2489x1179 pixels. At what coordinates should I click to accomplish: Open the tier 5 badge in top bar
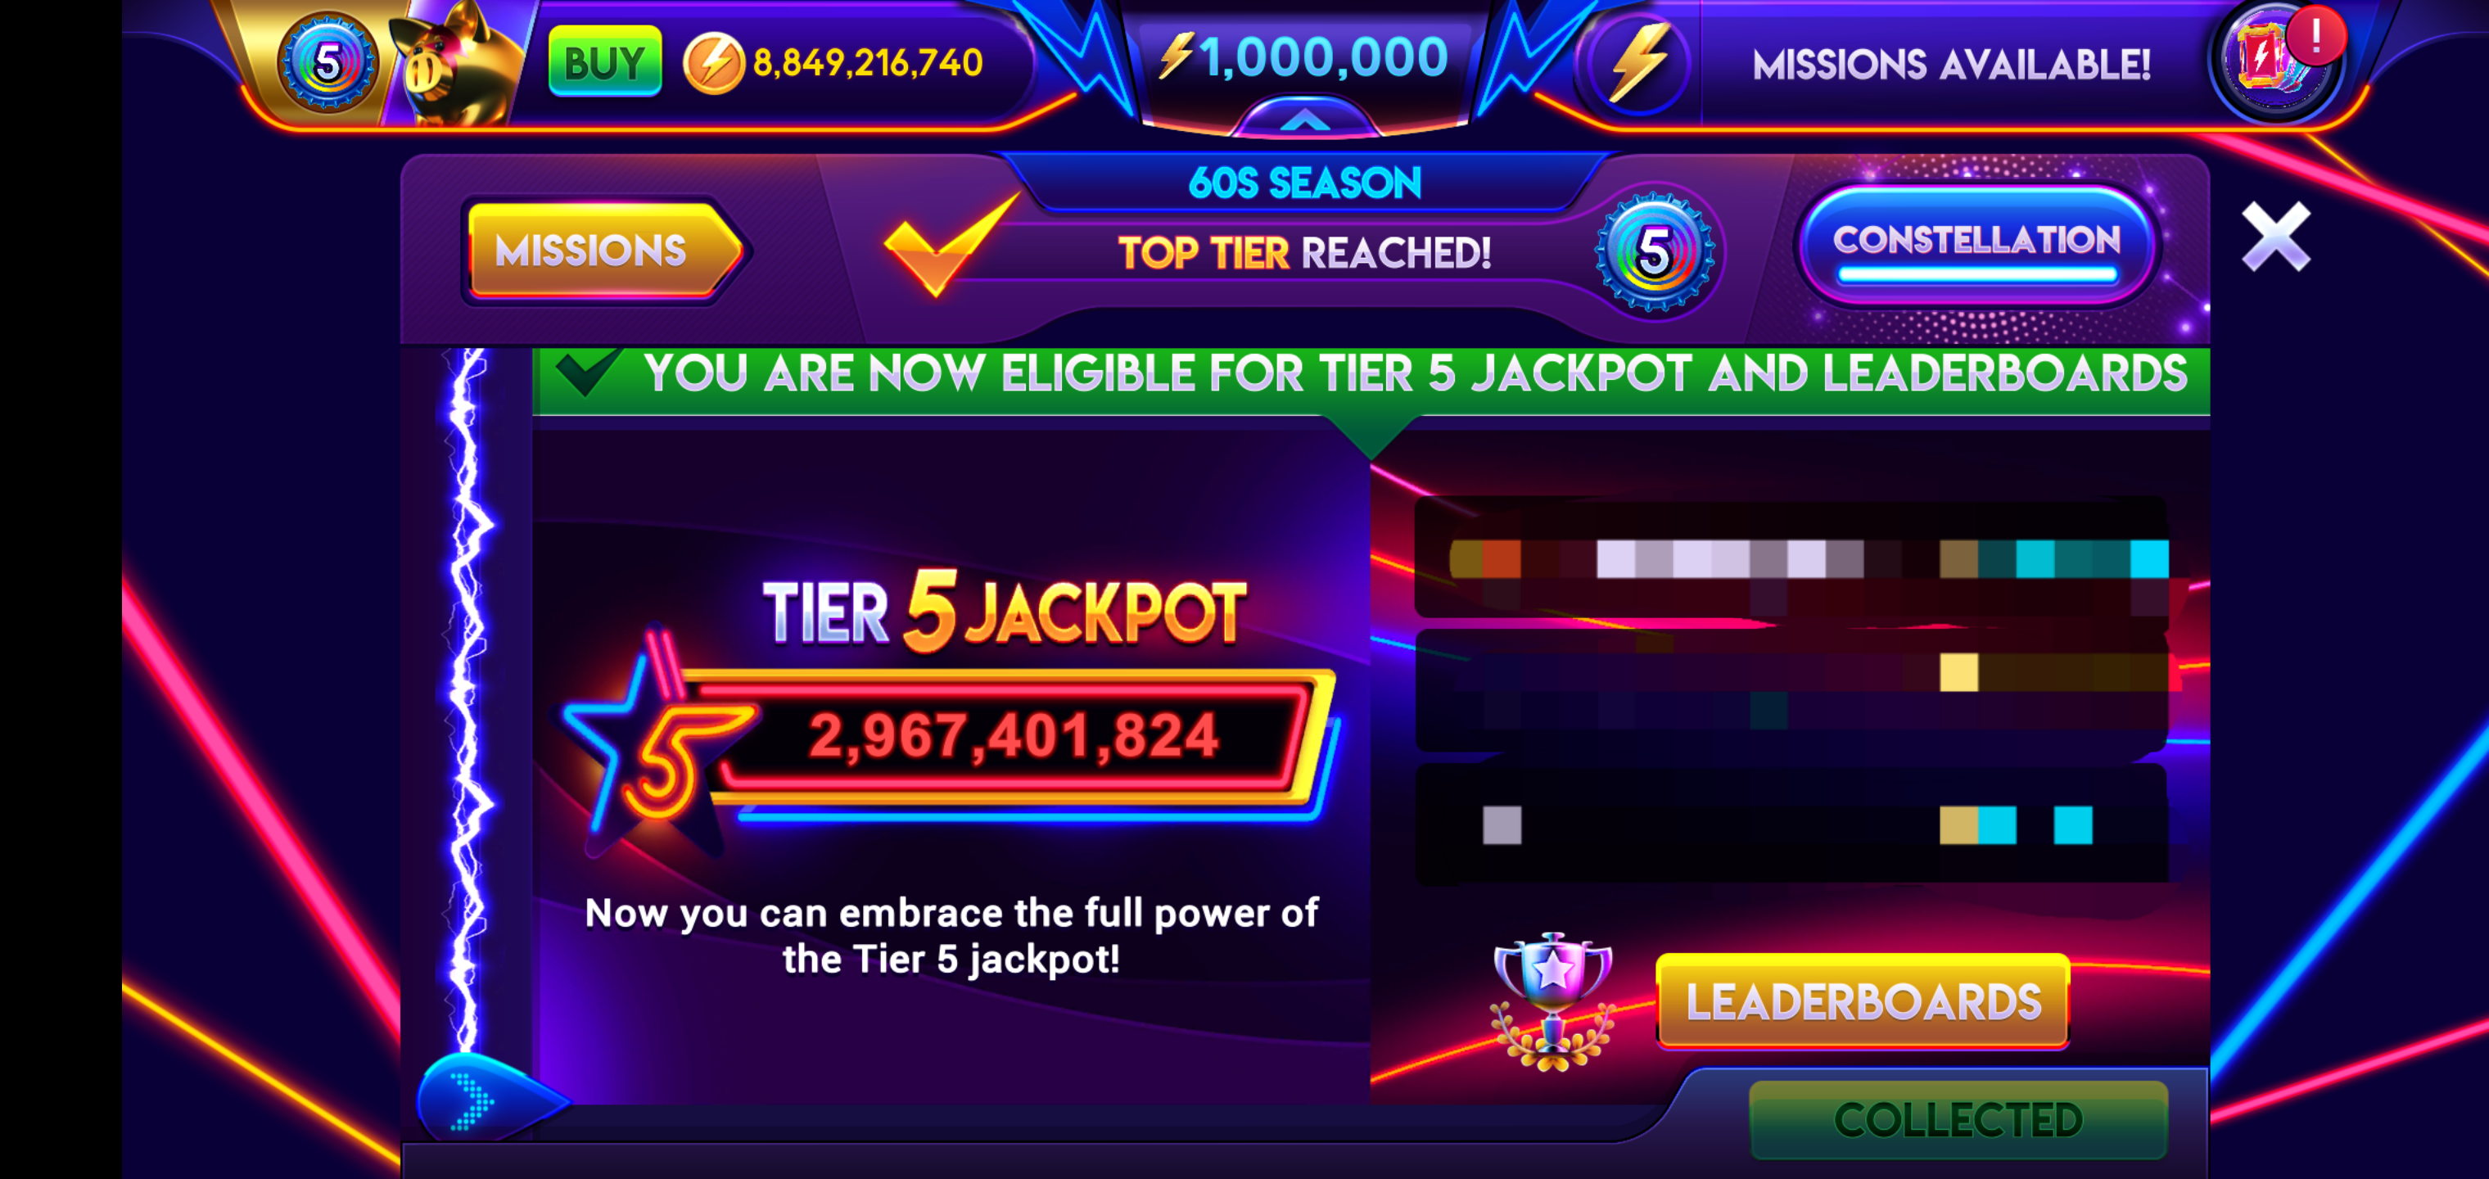click(x=327, y=65)
